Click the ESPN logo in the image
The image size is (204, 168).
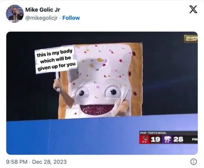[x=191, y=39]
